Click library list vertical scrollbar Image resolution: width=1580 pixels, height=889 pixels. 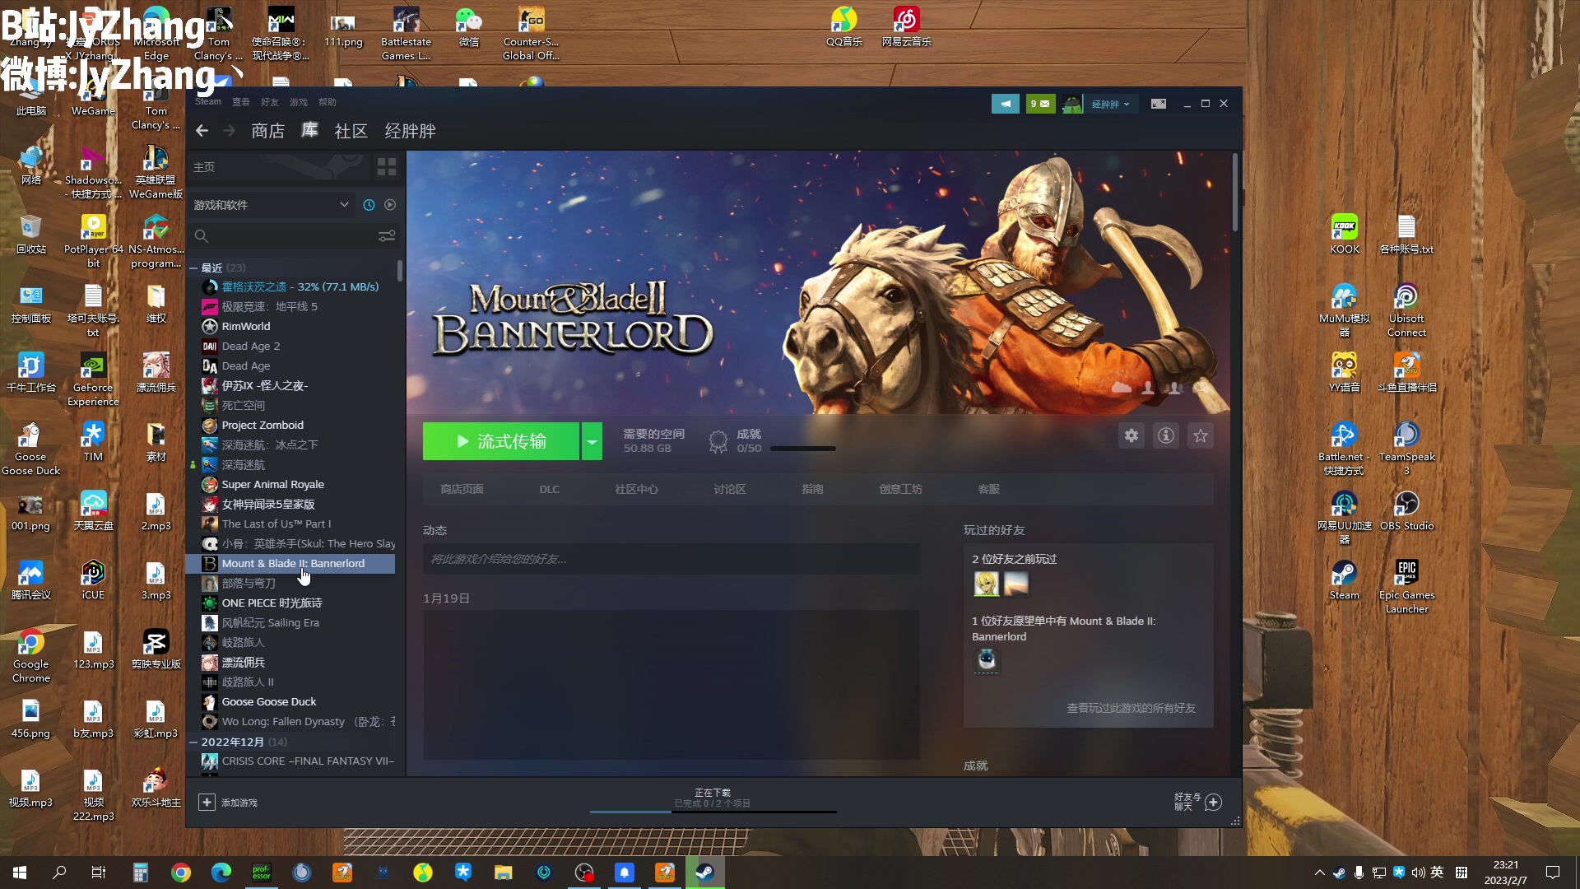tap(400, 270)
